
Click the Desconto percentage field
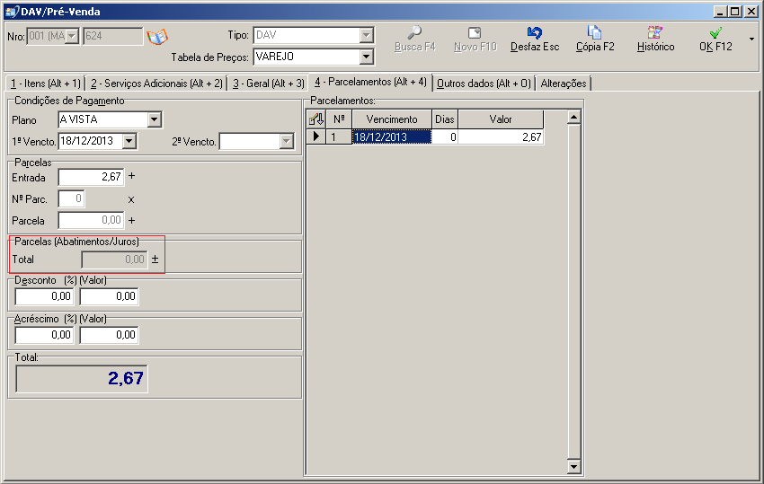point(44,296)
